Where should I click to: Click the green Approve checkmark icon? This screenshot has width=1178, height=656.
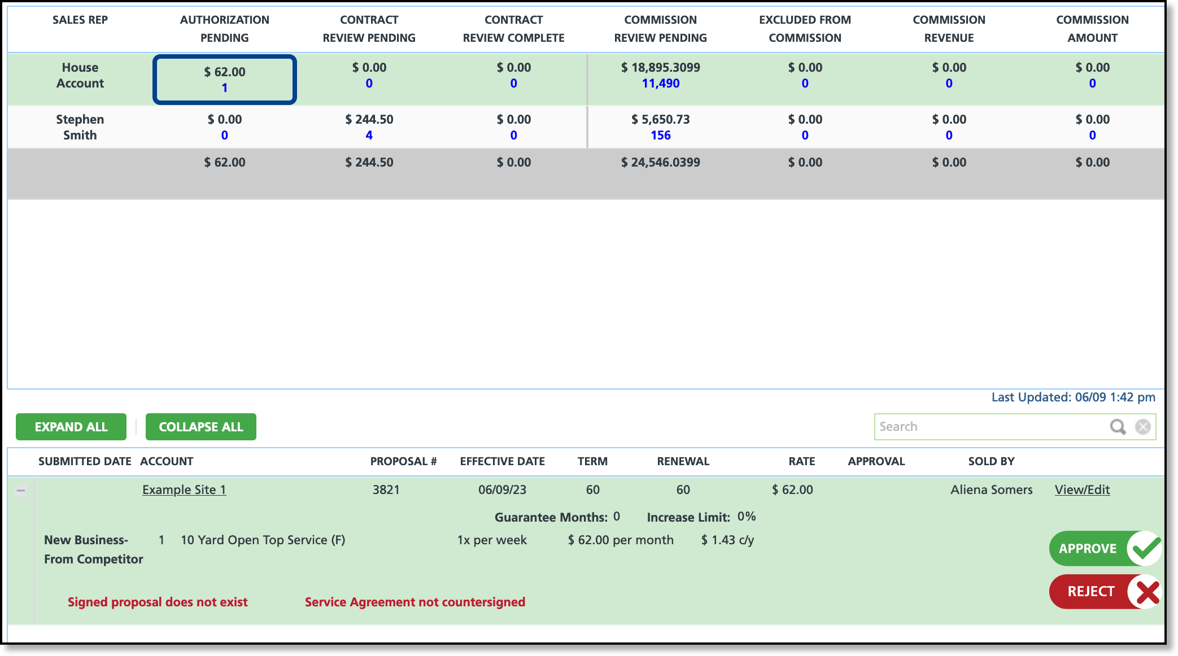(x=1145, y=548)
